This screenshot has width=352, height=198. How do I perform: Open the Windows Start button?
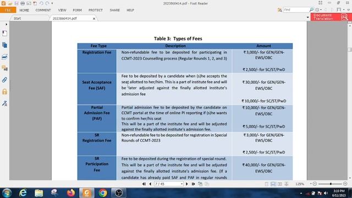(x=7, y=193)
